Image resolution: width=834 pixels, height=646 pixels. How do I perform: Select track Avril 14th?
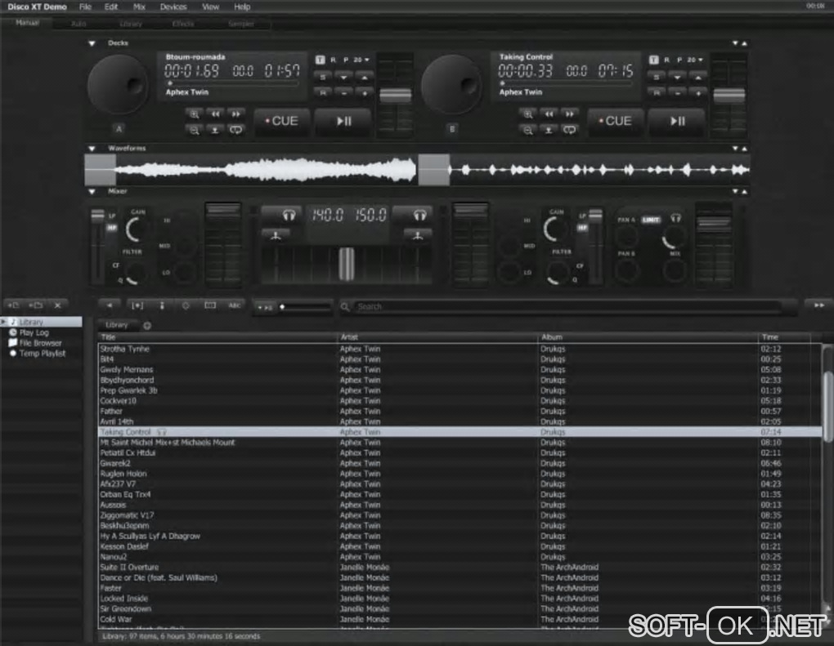click(x=460, y=421)
